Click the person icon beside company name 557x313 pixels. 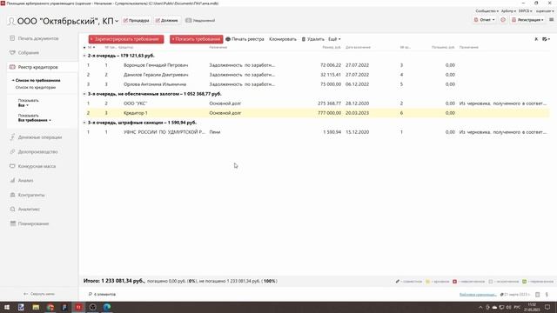[11, 21]
